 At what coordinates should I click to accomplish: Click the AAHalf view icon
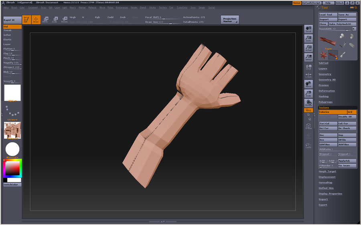point(308,58)
